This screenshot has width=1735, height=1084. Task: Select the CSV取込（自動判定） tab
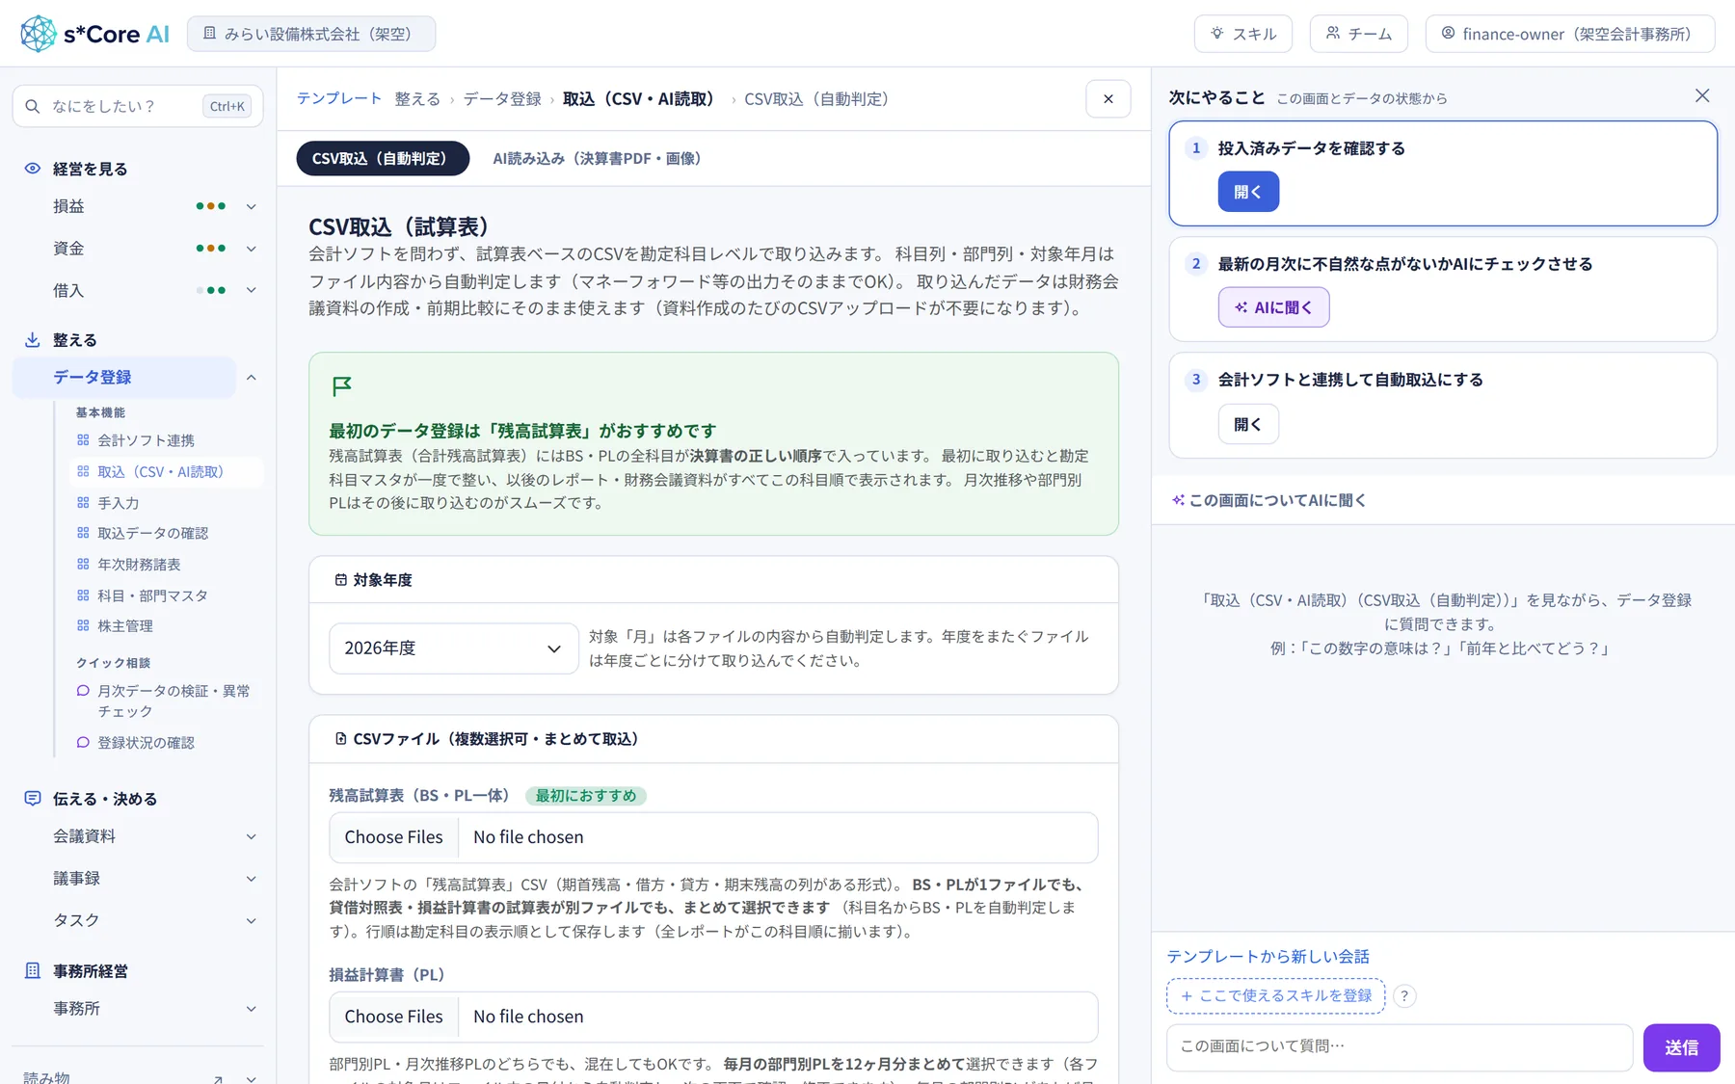[383, 159]
